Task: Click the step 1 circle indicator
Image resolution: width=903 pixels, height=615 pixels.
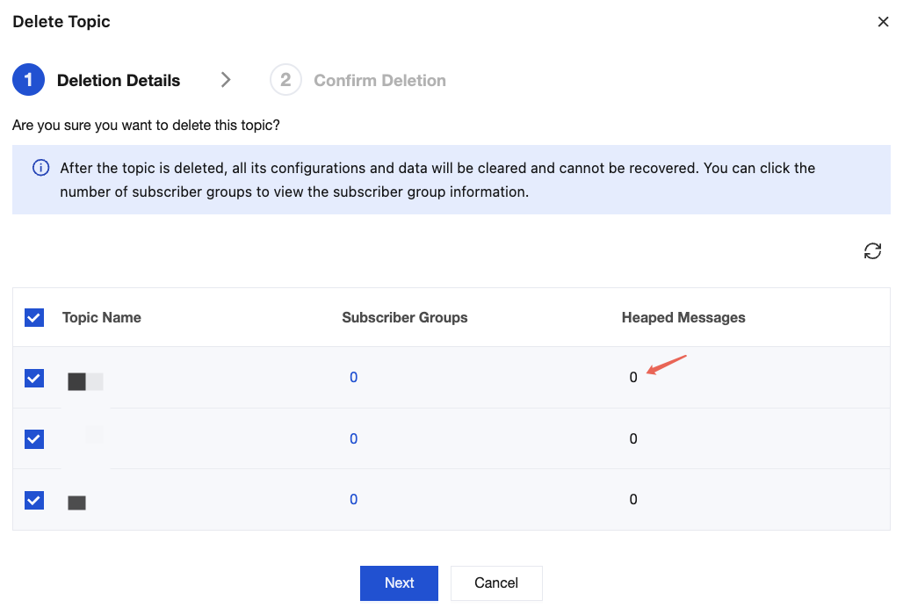Action: coord(28,80)
